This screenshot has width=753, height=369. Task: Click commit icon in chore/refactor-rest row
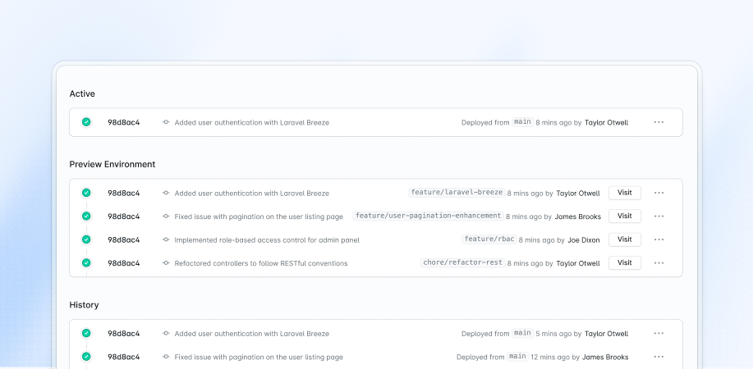(x=166, y=263)
